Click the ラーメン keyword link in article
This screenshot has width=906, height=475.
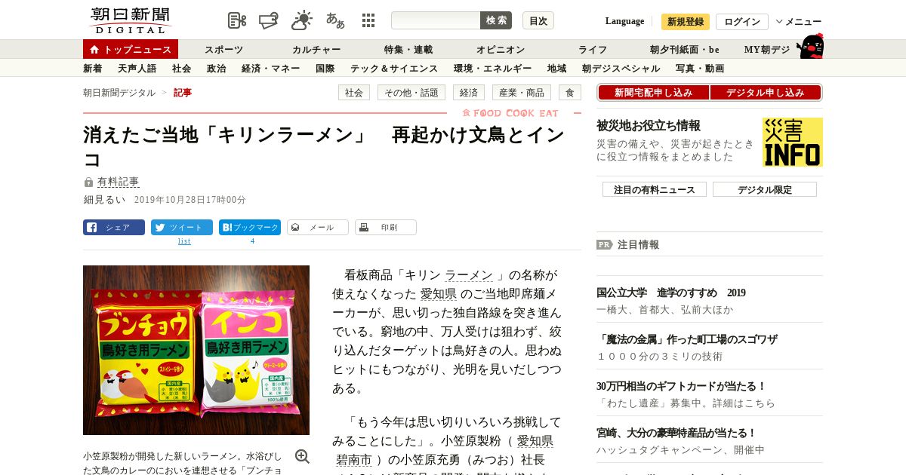(469, 275)
